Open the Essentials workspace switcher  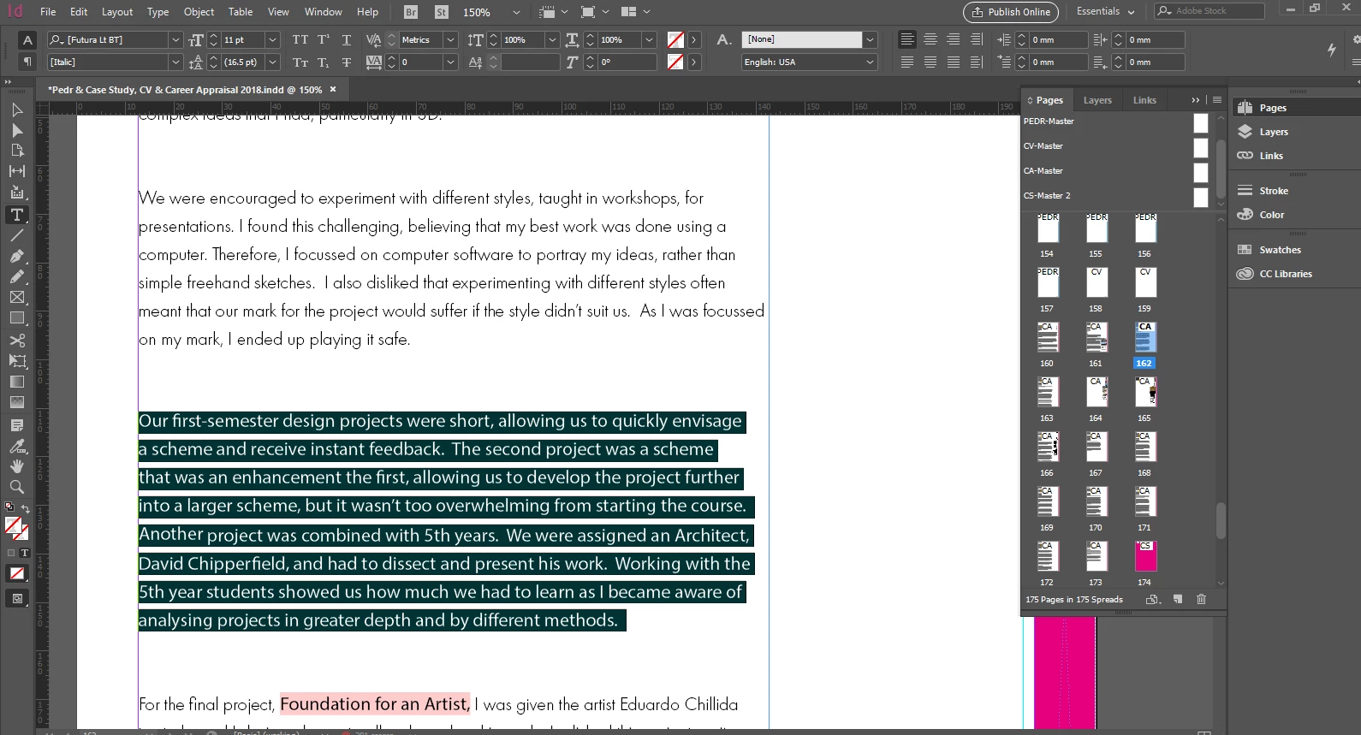[1105, 11]
